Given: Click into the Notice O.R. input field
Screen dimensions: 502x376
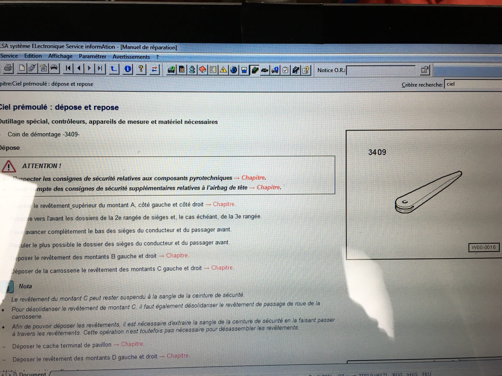Looking at the screenshot, I should click(381, 70).
